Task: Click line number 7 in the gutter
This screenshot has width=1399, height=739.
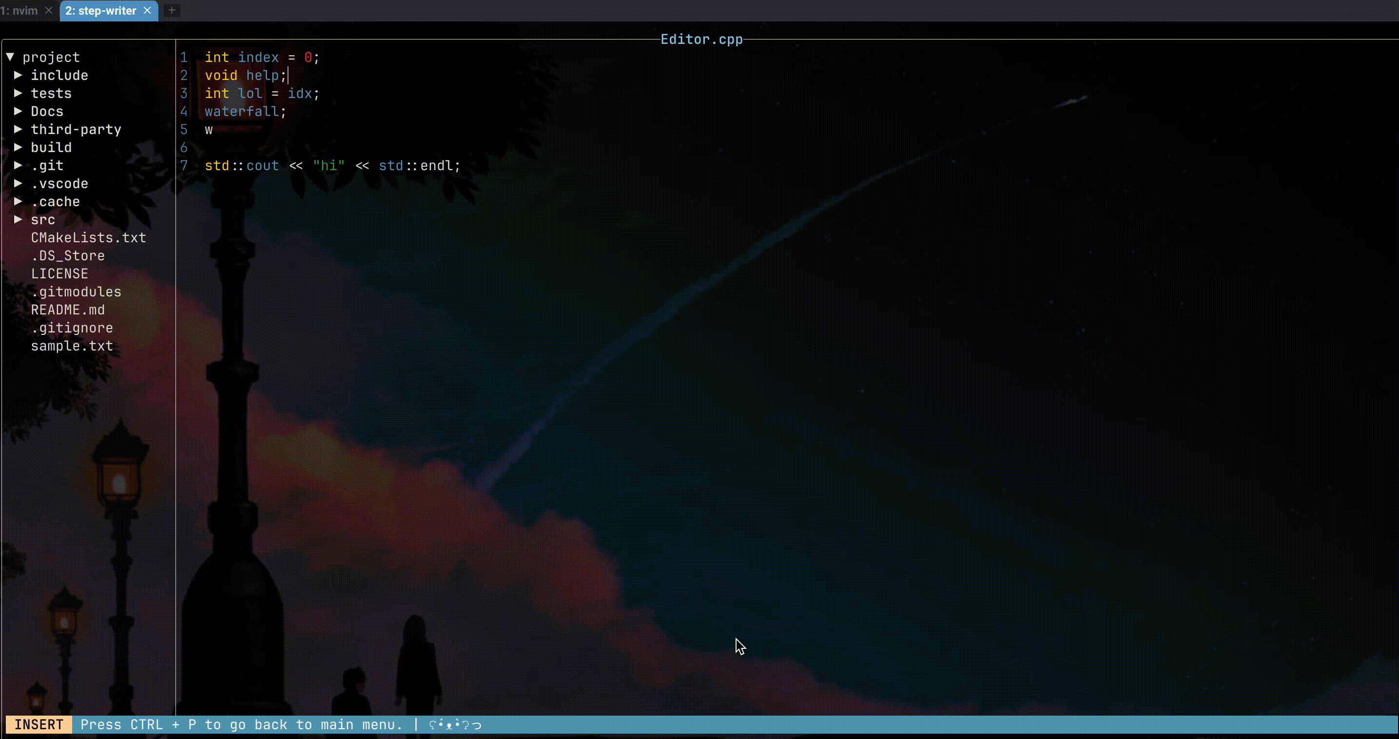Action: tap(184, 165)
